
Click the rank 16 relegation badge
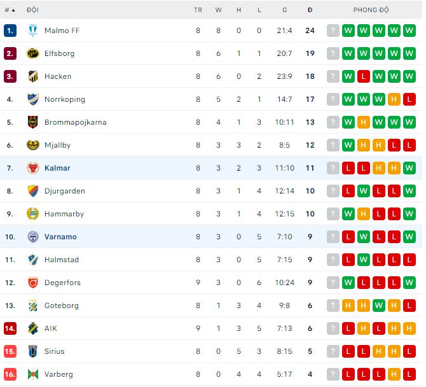pyautogui.click(x=10, y=374)
